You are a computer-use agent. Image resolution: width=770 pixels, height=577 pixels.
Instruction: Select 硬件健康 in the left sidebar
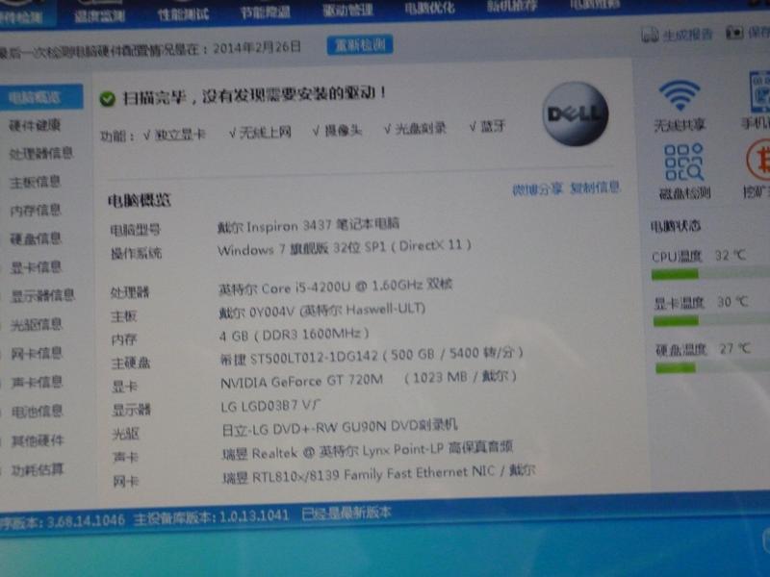click(35, 126)
